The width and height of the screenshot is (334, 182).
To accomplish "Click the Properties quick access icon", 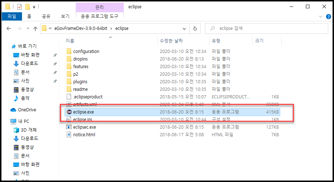I will click(19, 7).
